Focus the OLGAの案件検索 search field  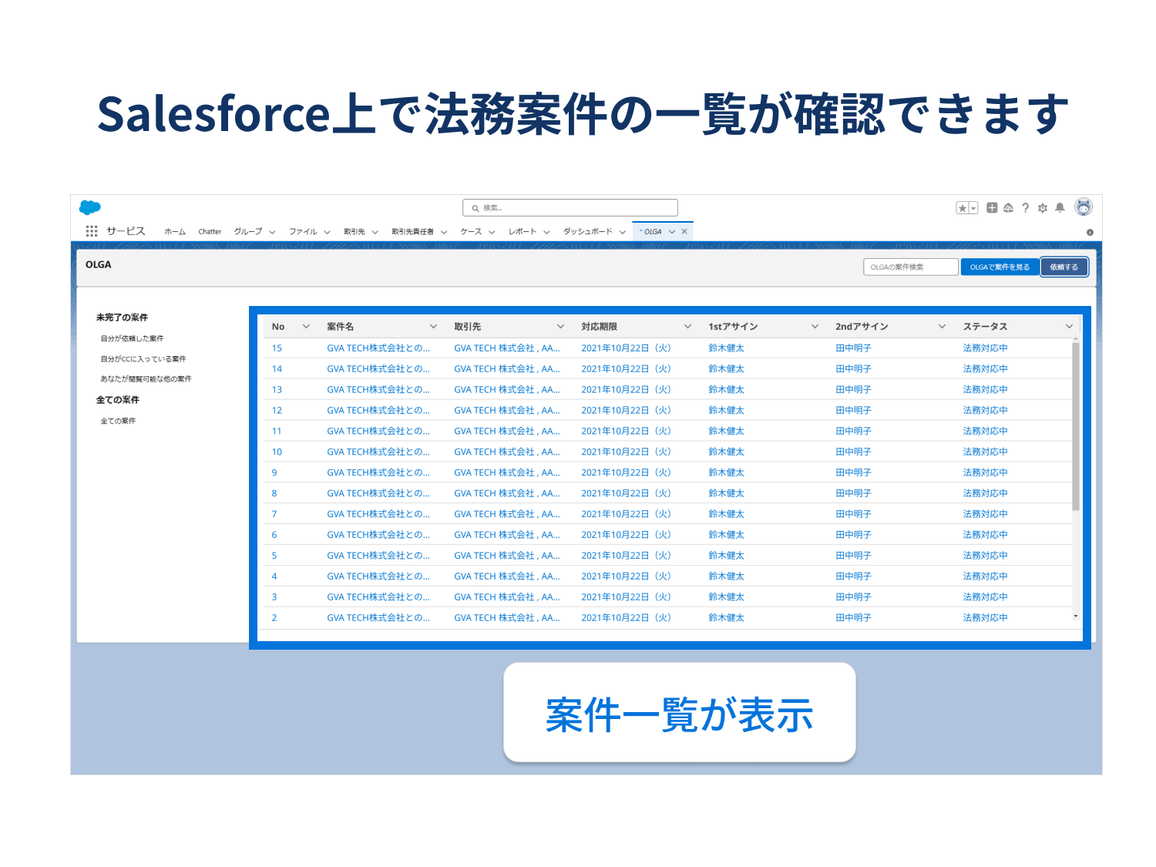910,267
